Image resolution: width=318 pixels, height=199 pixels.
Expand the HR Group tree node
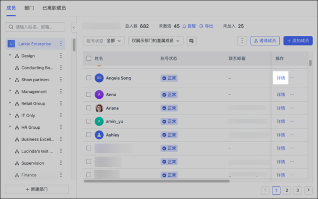pos(10,127)
